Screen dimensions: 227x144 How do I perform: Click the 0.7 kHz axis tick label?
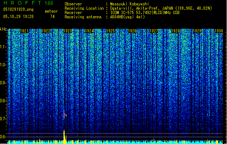(3, 119)
